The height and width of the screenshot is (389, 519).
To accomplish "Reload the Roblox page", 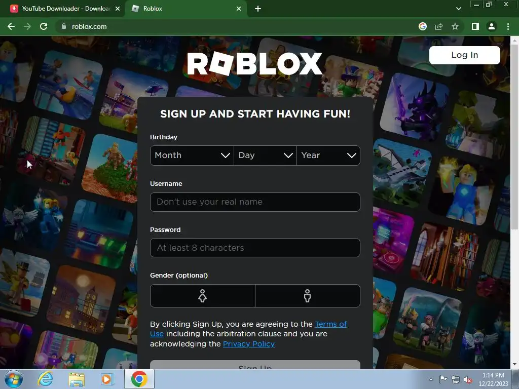I will 44,26.
